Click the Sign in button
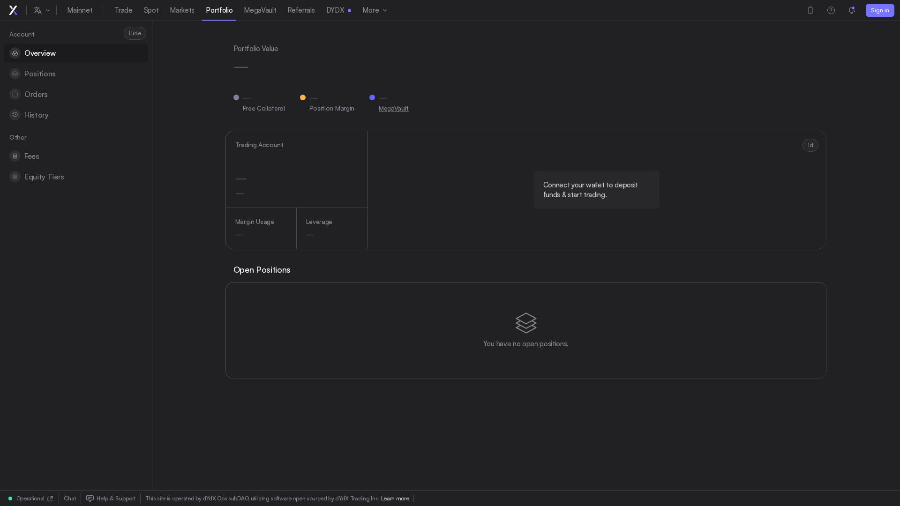 click(x=880, y=10)
